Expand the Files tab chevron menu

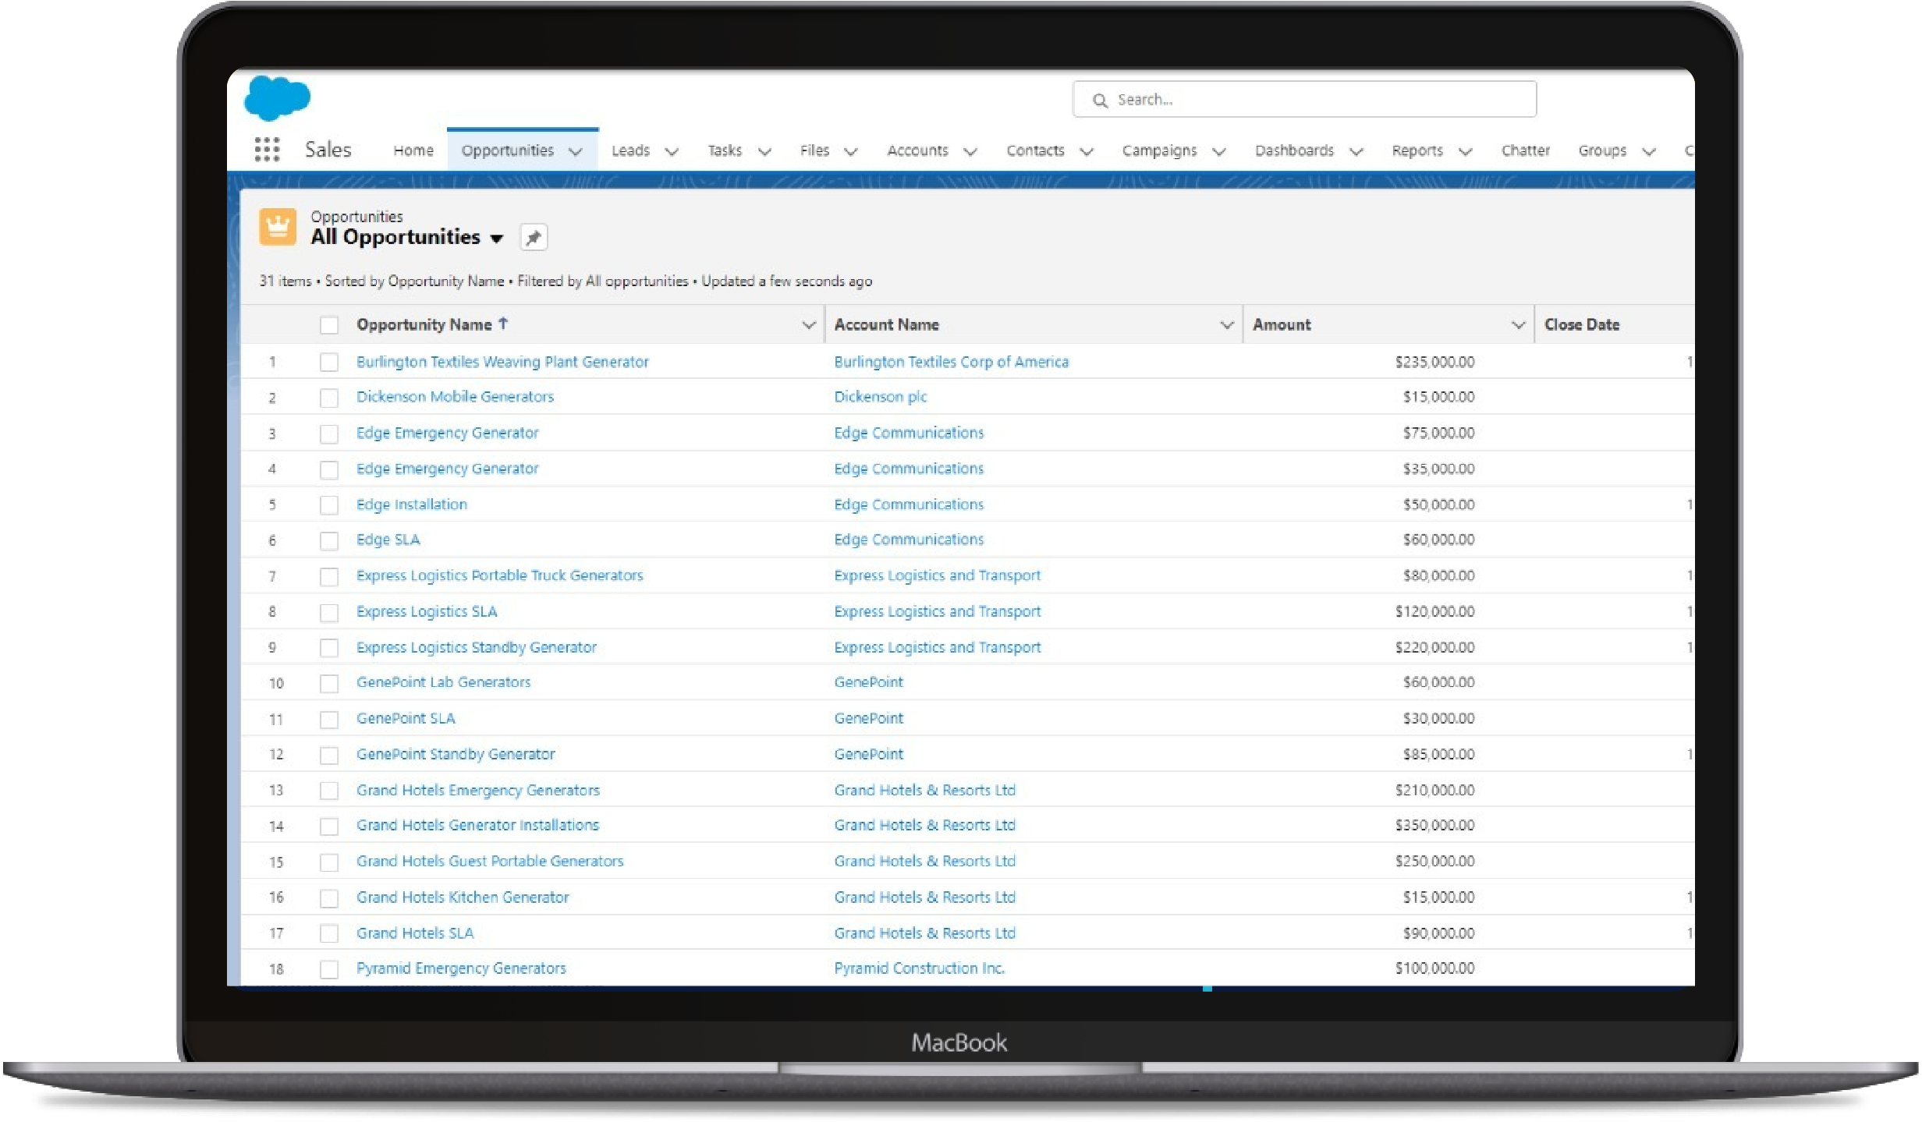tap(852, 151)
